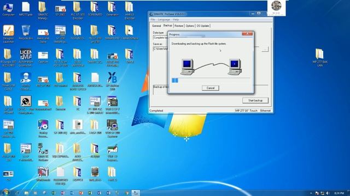Open the Recycle Bin icon

pyautogui.click(x=26, y=33)
